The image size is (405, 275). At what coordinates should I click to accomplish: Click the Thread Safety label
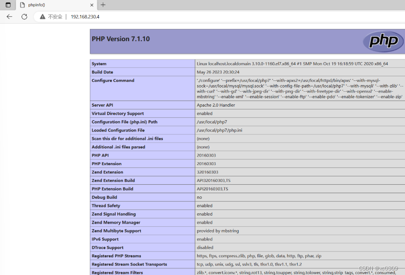coord(106,206)
